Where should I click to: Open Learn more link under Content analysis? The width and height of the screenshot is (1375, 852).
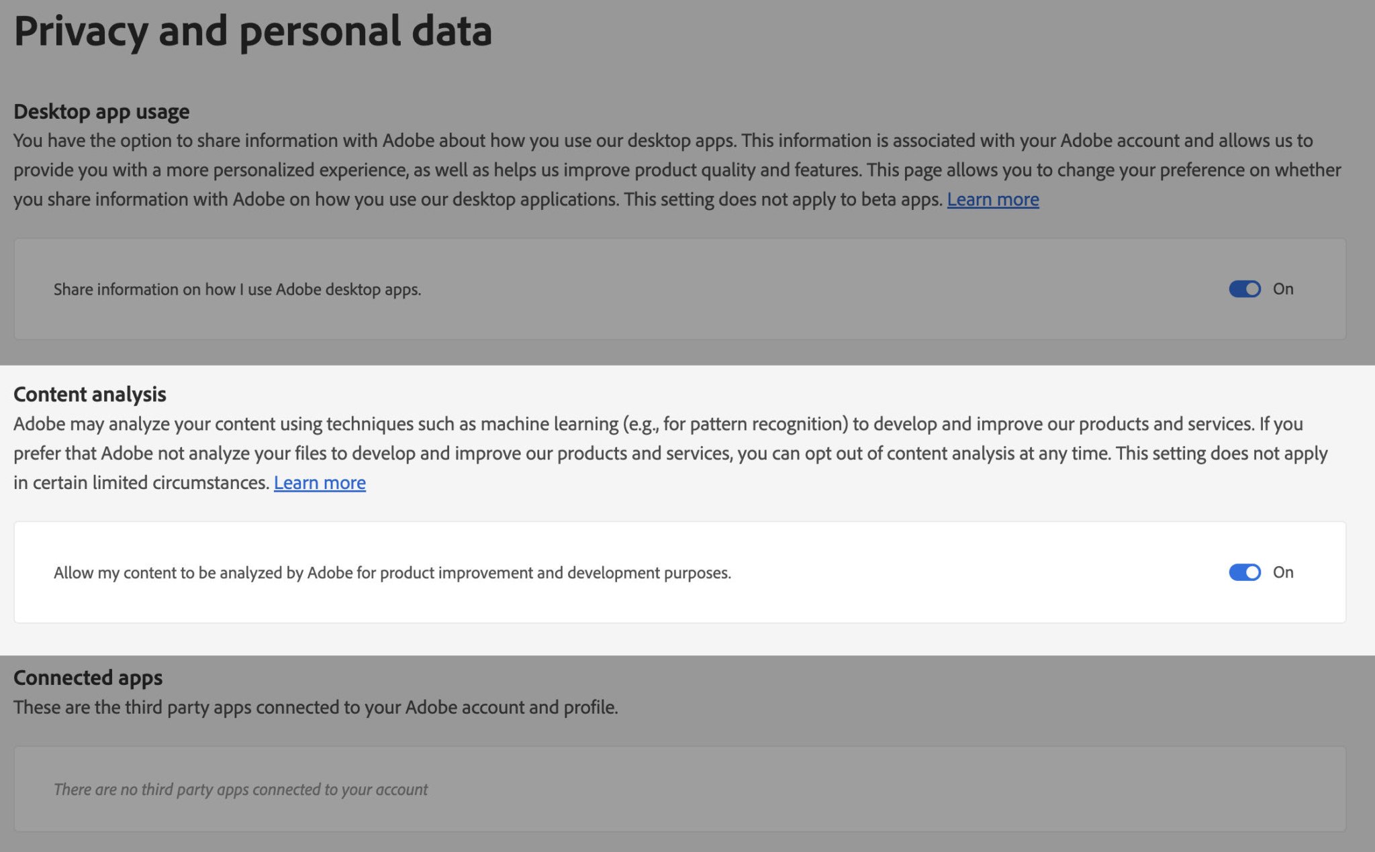click(320, 482)
